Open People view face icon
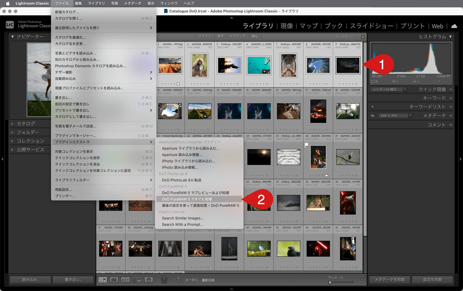This screenshot has width=463, height=291. click(x=149, y=280)
